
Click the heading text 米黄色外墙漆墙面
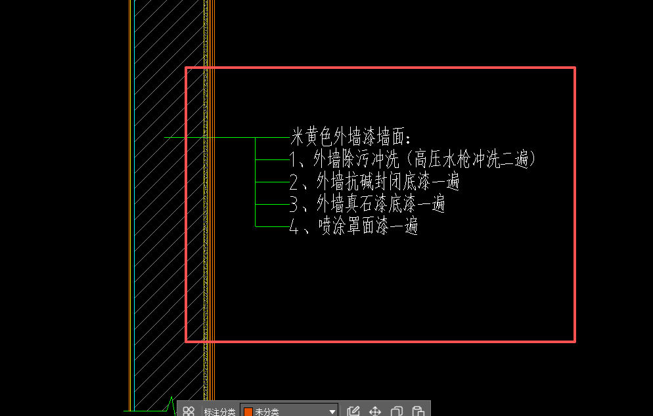350,137
